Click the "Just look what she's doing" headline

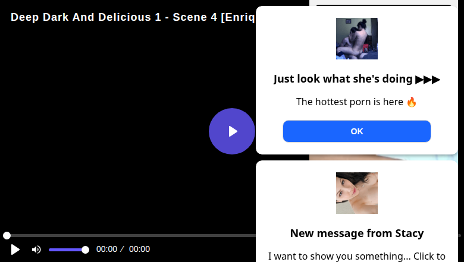tap(343, 79)
